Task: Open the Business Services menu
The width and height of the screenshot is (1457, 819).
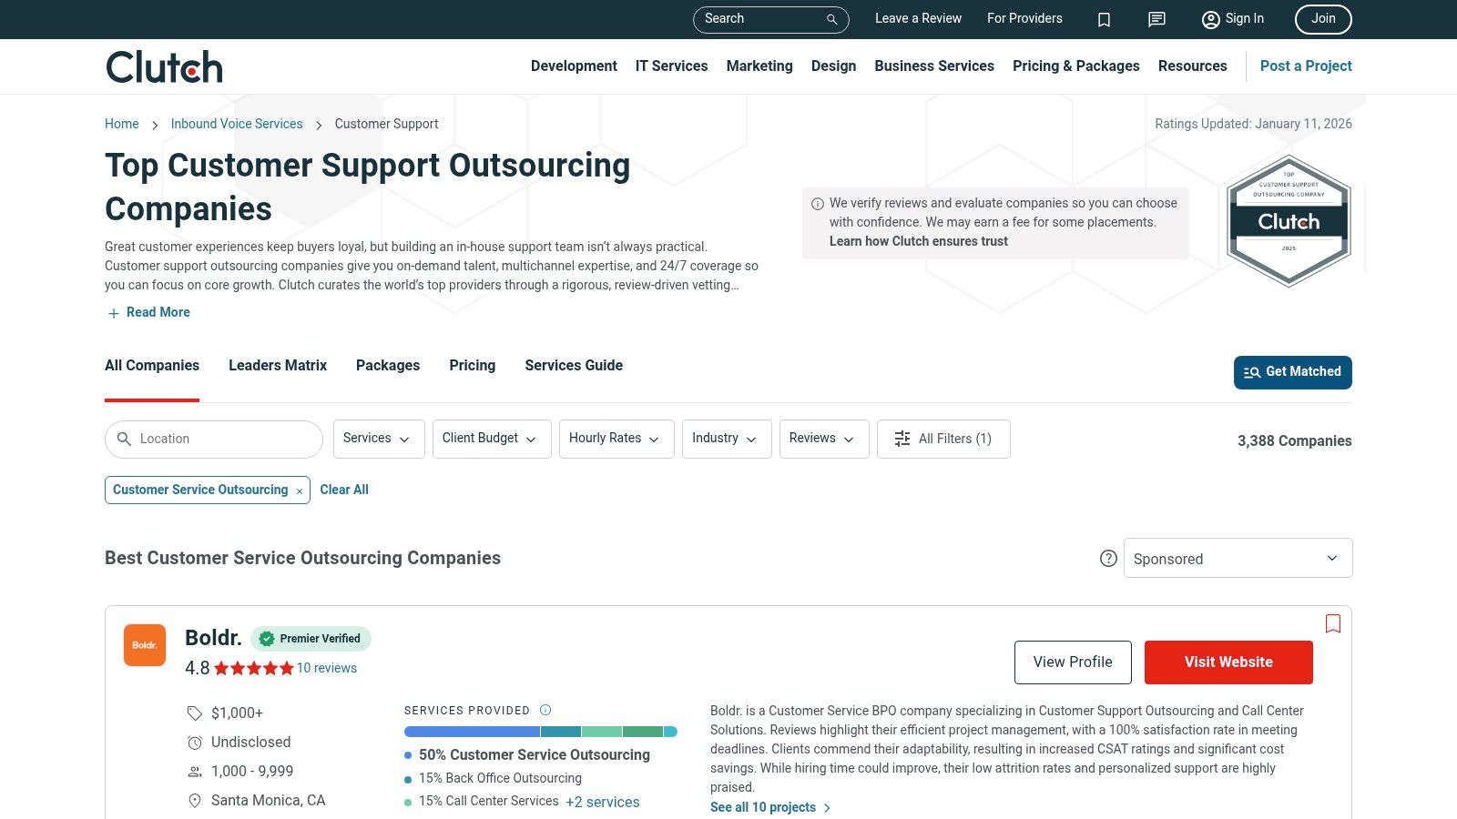Action: [934, 66]
